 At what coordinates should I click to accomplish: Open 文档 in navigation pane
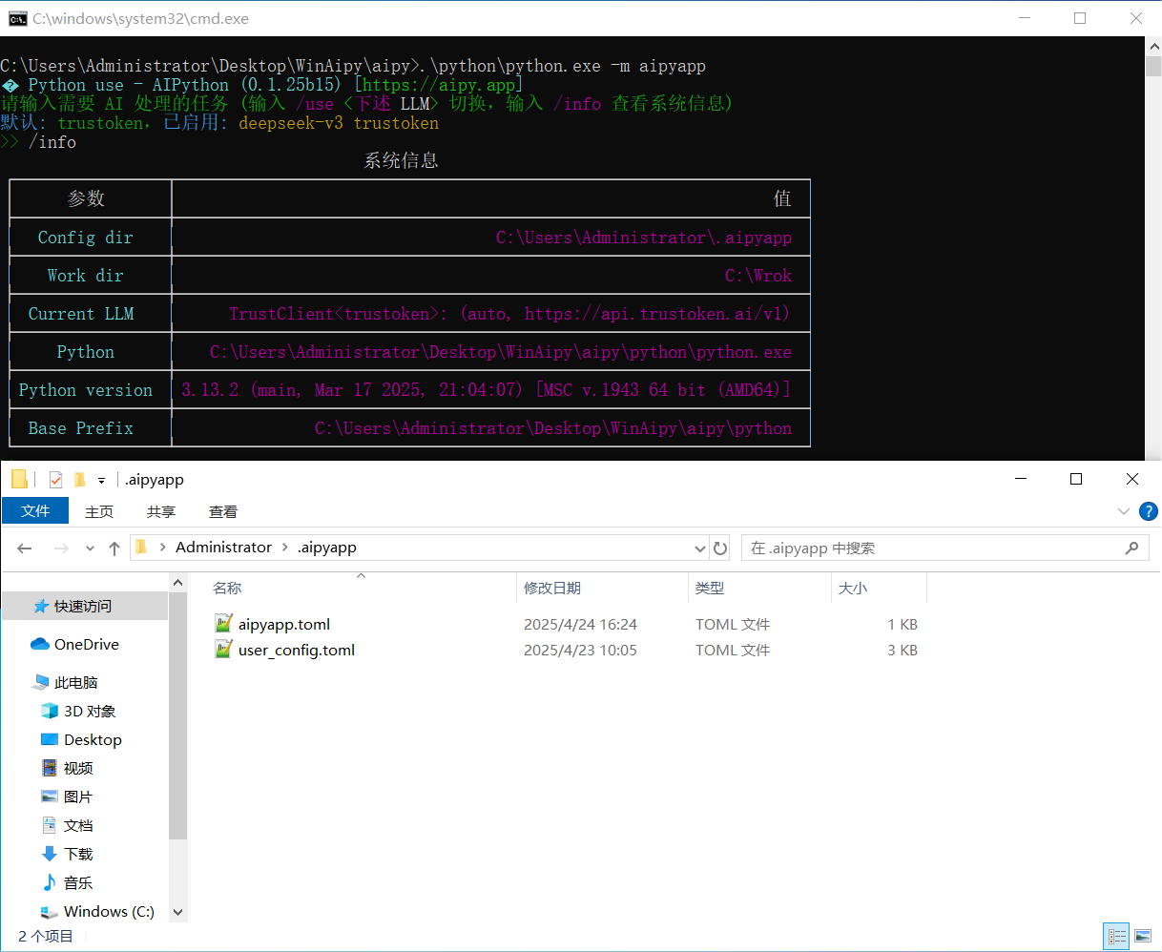78,825
